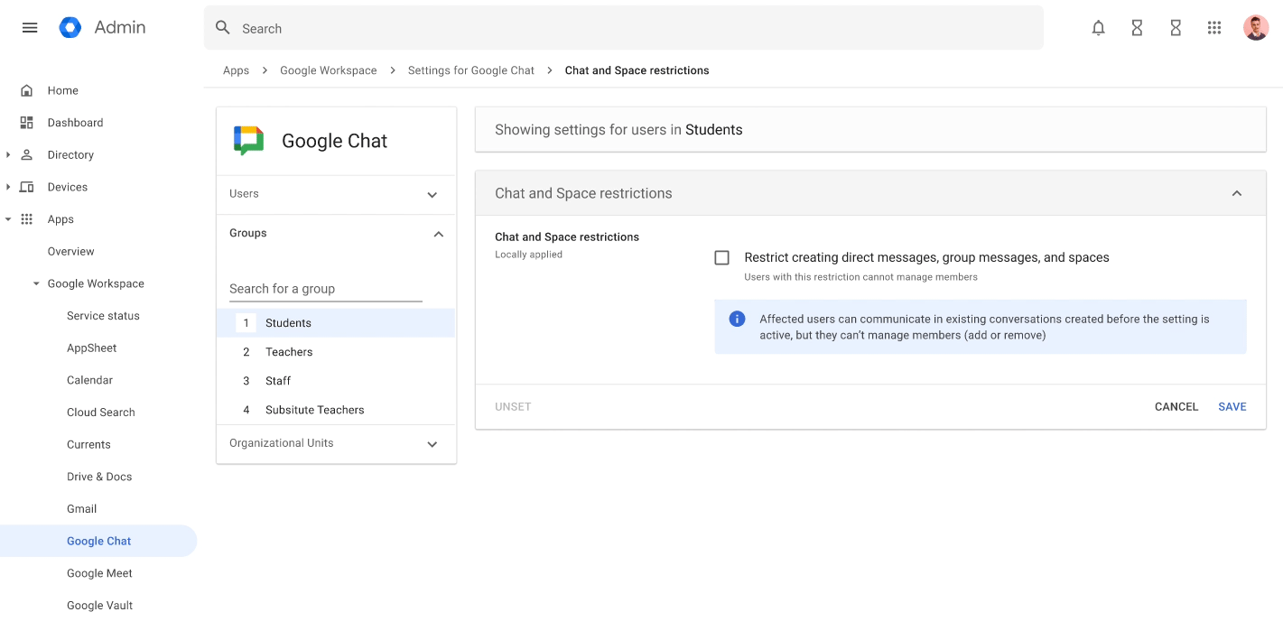The height and width of the screenshot is (640, 1283).
Task: Open Google Vault in the sidebar
Action: [98, 606]
